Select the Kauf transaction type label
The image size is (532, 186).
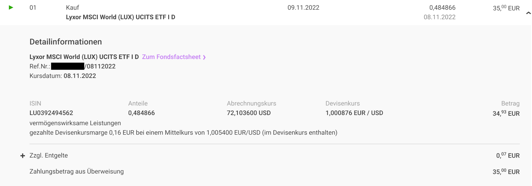pyautogui.click(x=72, y=8)
